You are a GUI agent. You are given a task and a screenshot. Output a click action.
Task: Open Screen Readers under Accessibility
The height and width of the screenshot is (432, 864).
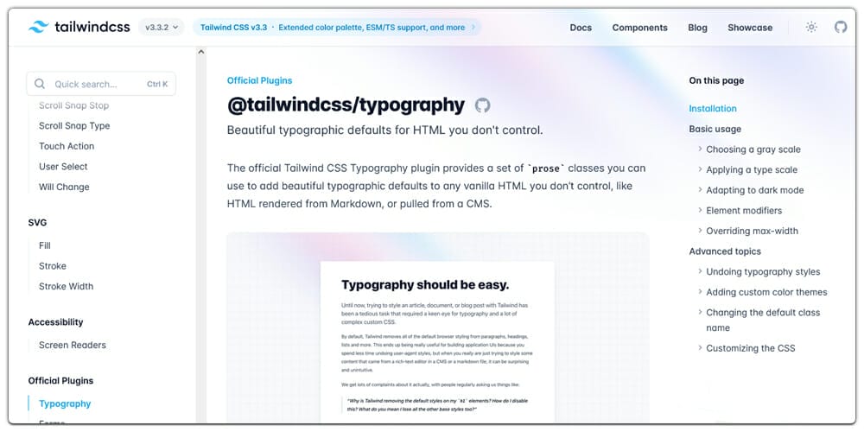[x=73, y=345]
